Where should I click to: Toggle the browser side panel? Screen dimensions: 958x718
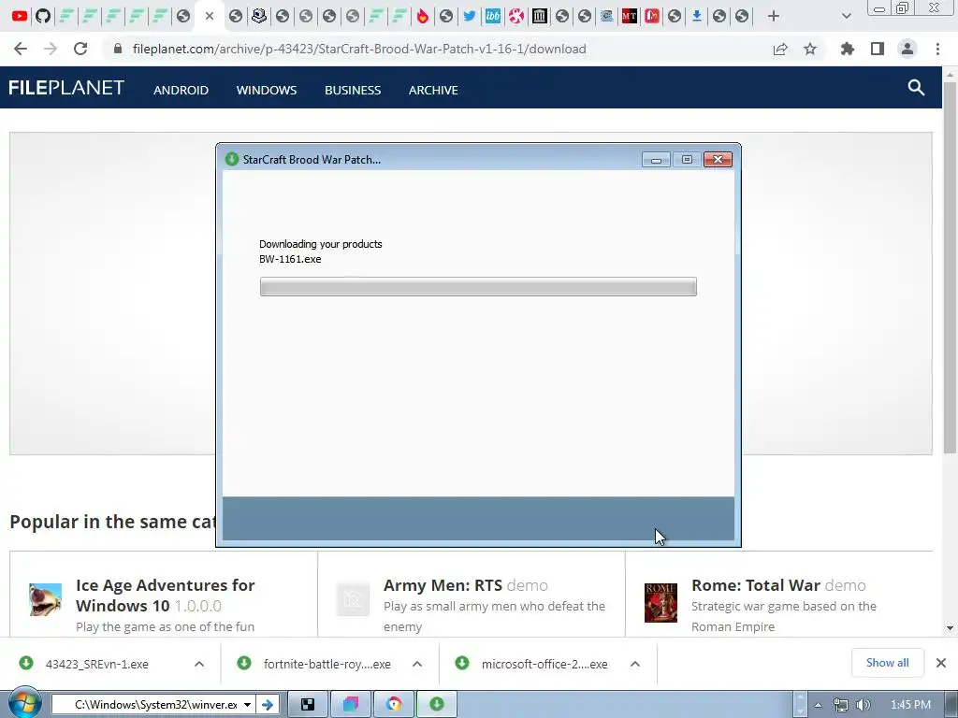click(x=878, y=49)
